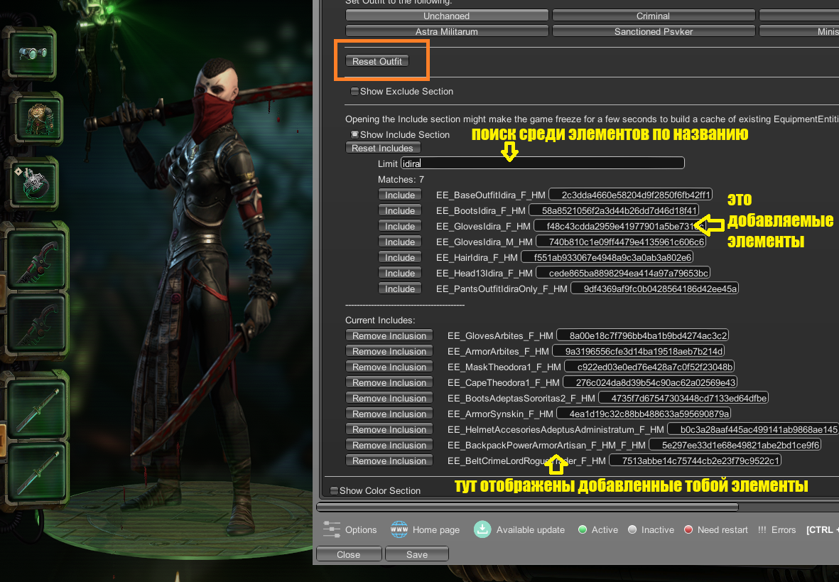Click GUID field of EE_CapeTheodora1_F_HM
Screen dimensions: 839x582
click(x=650, y=382)
